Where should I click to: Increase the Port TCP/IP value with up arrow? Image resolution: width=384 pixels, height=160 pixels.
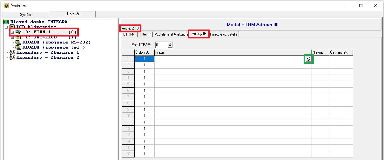[x=170, y=43]
